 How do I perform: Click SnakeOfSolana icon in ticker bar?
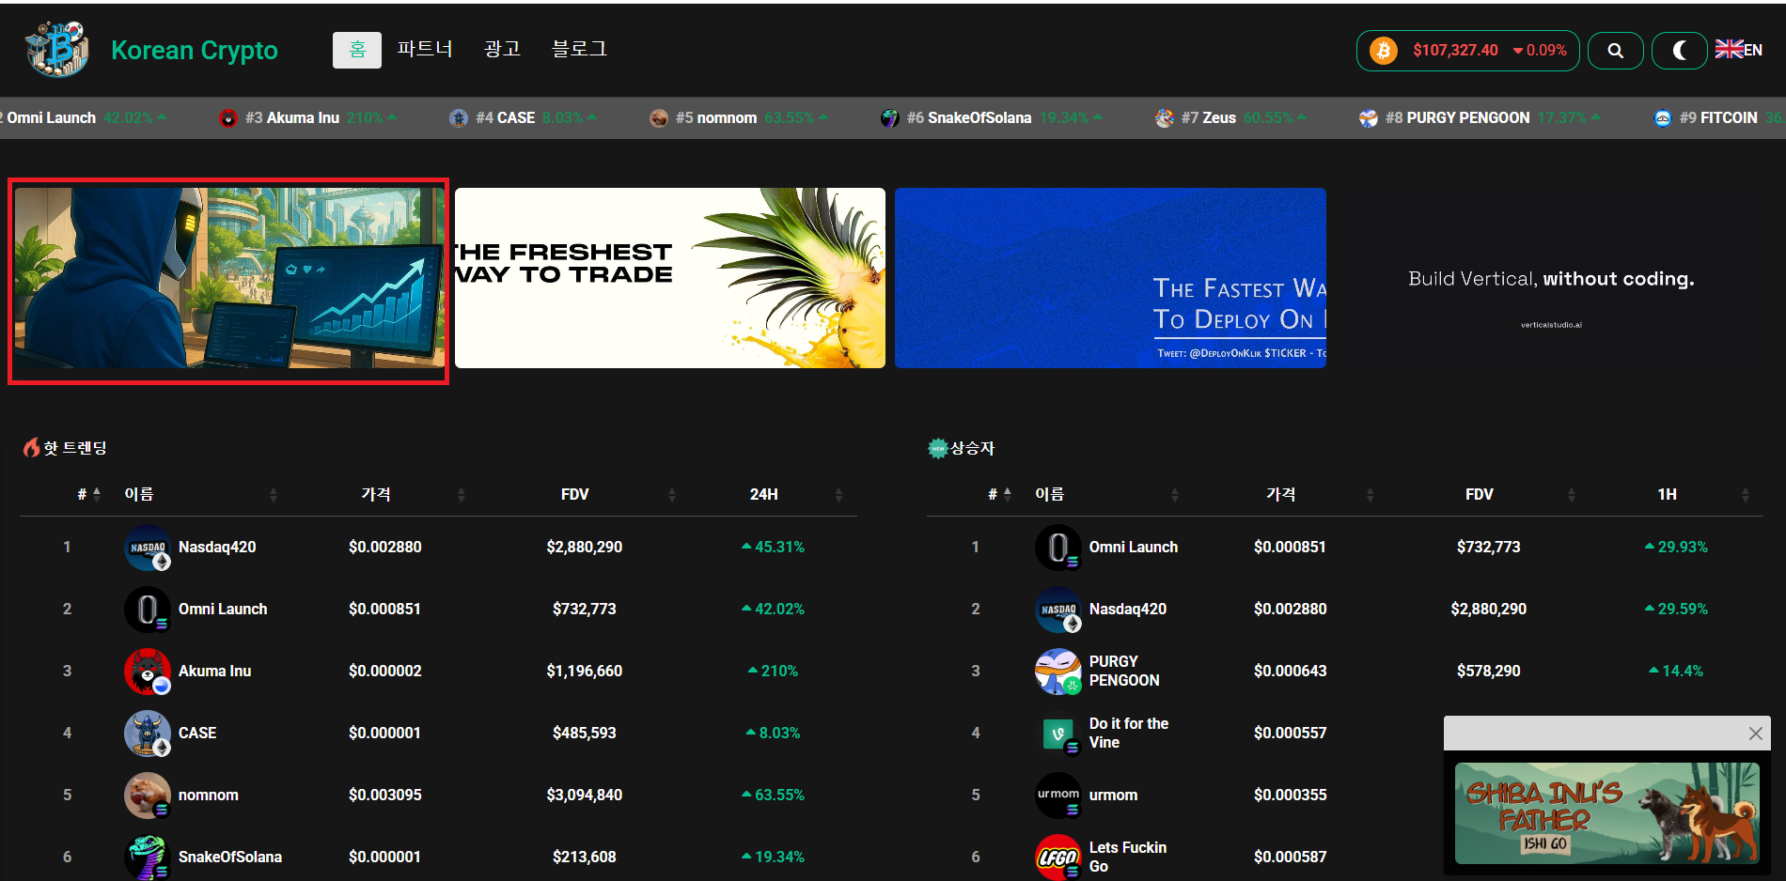coord(890,118)
